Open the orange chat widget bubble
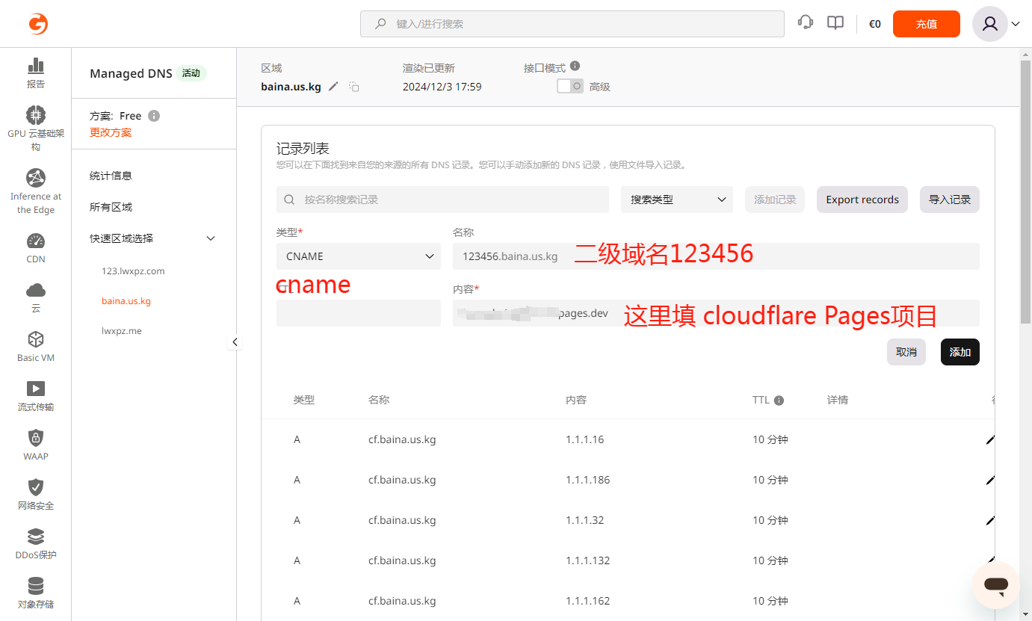The image size is (1032, 621). [995, 585]
